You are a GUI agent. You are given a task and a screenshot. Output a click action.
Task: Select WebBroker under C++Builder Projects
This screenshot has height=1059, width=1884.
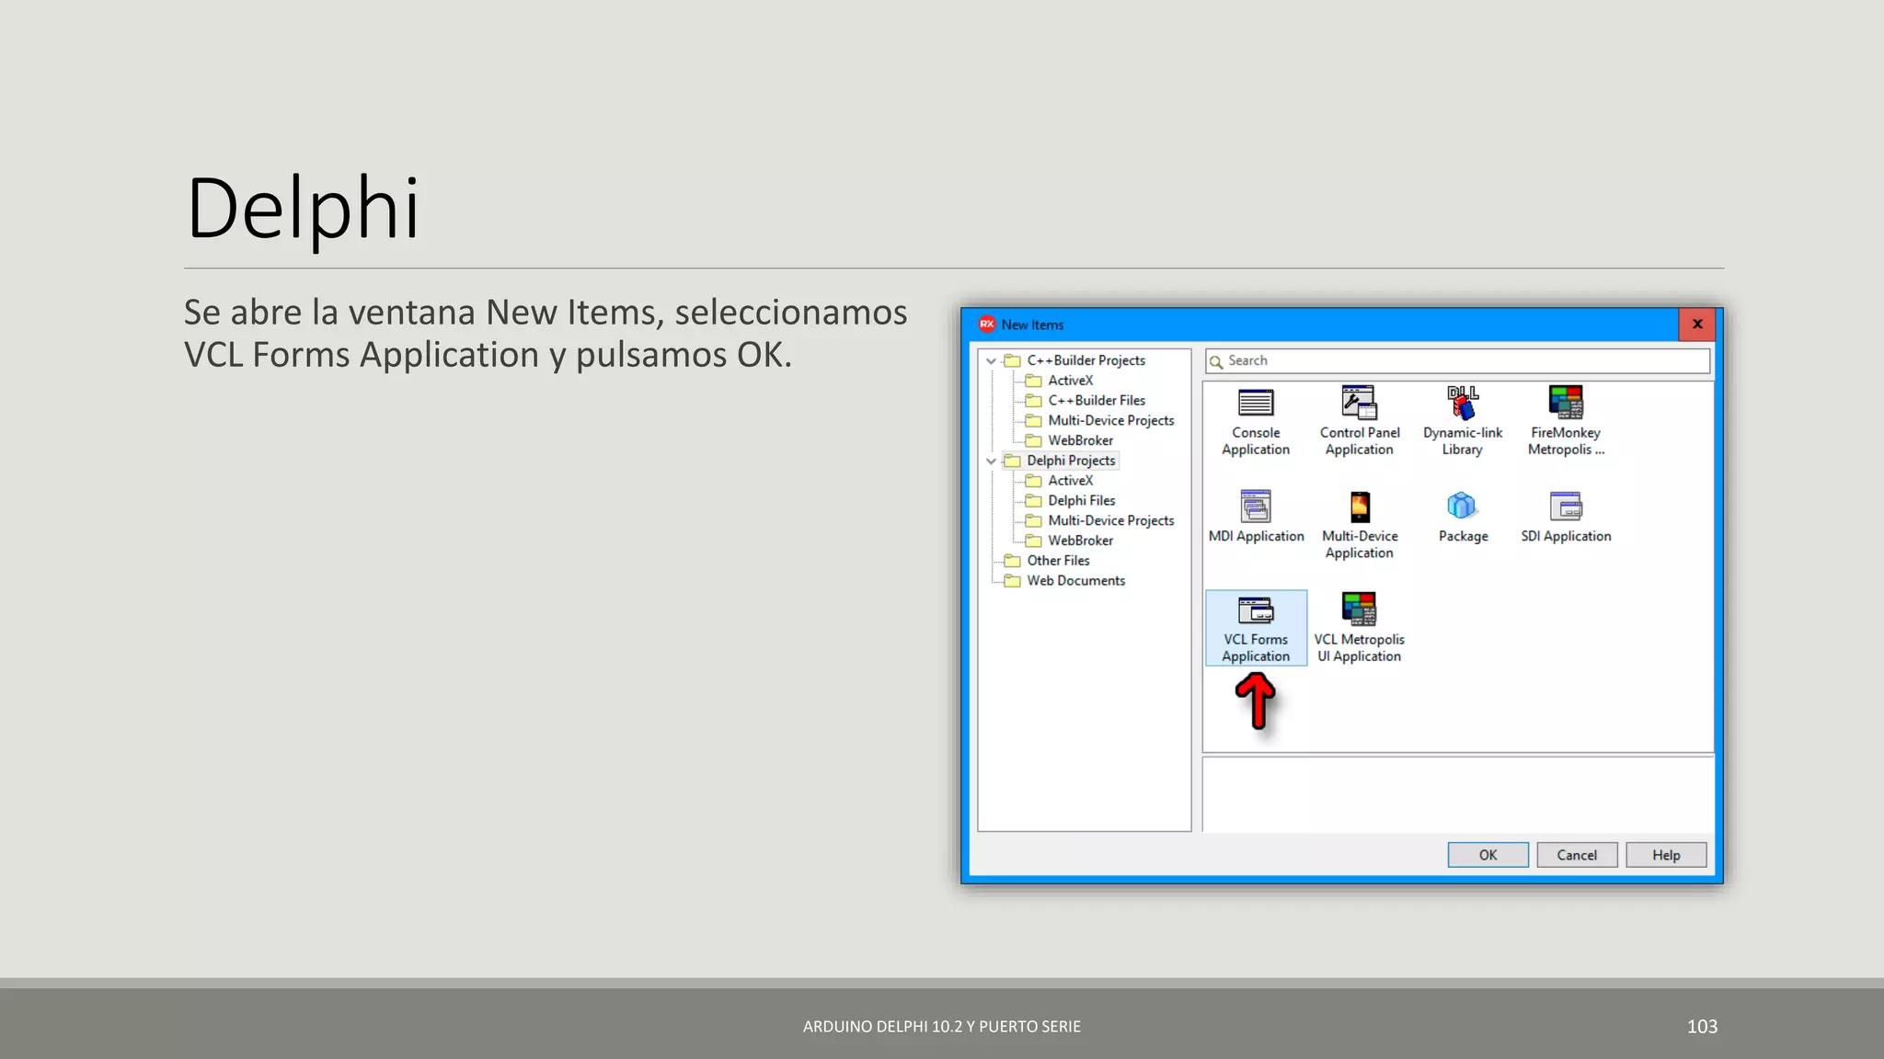pyautogui.click(x=1070, y=440)
